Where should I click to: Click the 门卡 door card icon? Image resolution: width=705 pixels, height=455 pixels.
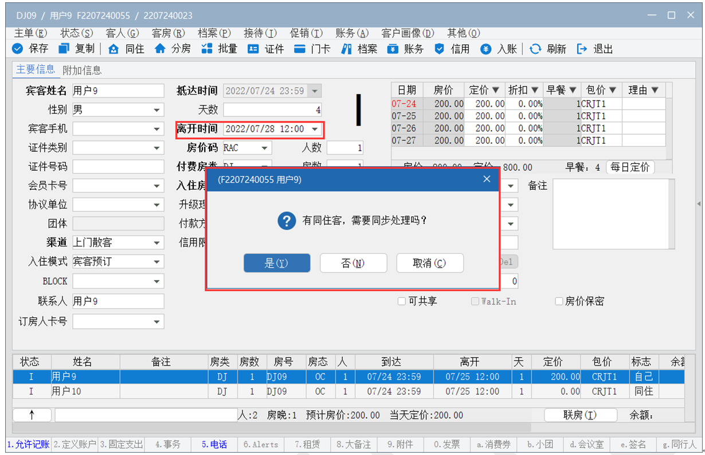pos(300,49)
